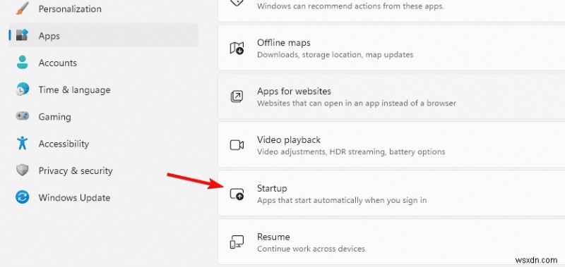This screenshot has height=267, width=565.
Task: Click the Accounts person icon
Action: (23, 63)
